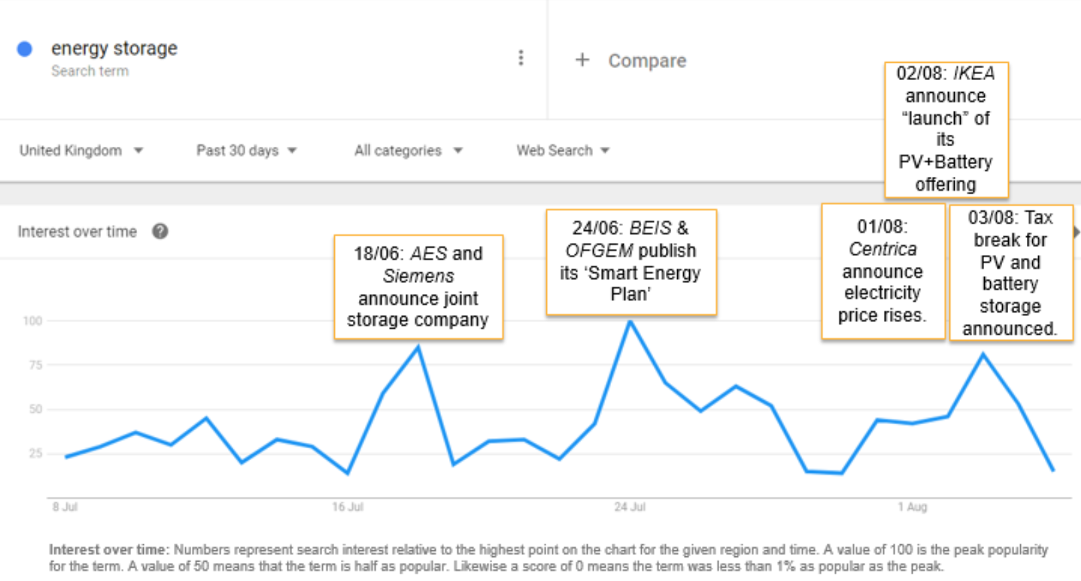
Task: Click the 01/08 Centrica annotation box
Action: 882,271
